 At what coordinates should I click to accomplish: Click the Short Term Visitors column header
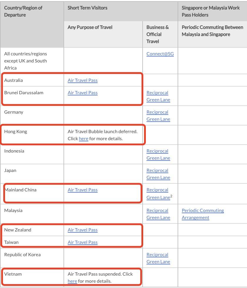87,8
